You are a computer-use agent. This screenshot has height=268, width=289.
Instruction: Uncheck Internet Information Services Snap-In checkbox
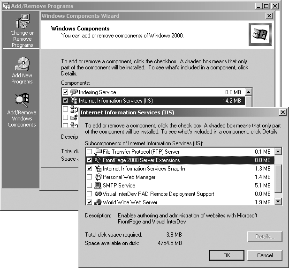(x=90, y=169)
